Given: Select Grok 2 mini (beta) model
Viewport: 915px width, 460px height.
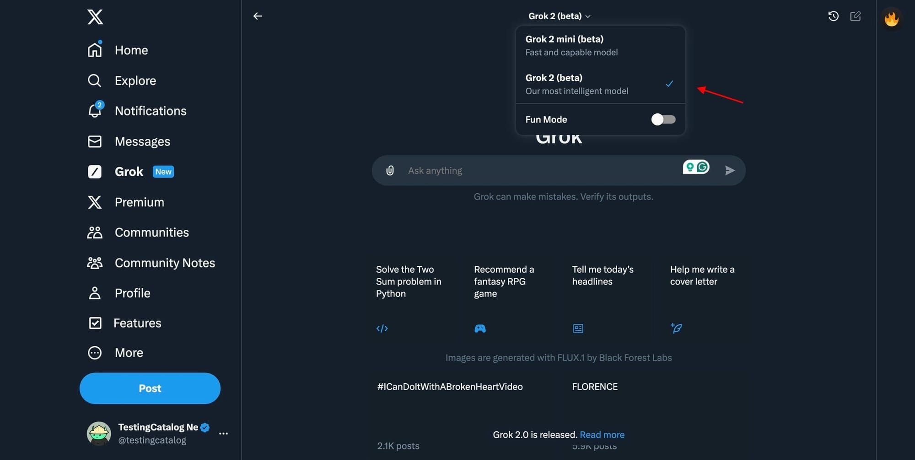Looking at the screenshot, I should [x=600, y=45].
